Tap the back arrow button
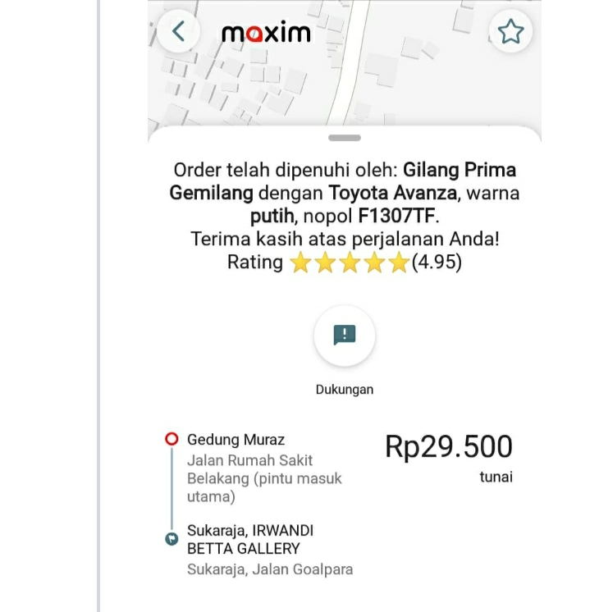This screenshot has height=612, width=590. pyautogui.click(x=178, y=32)
